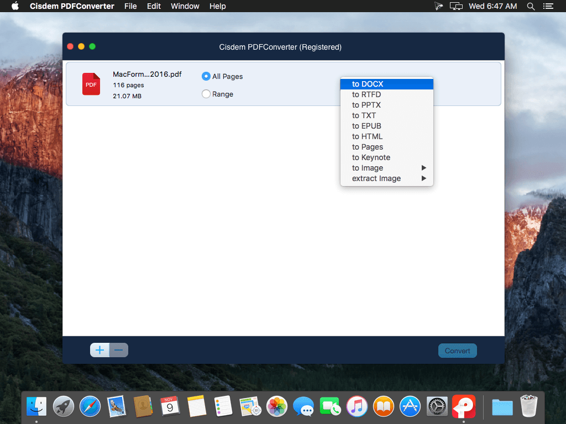Choose to TXT output format

tap(386, 115)
